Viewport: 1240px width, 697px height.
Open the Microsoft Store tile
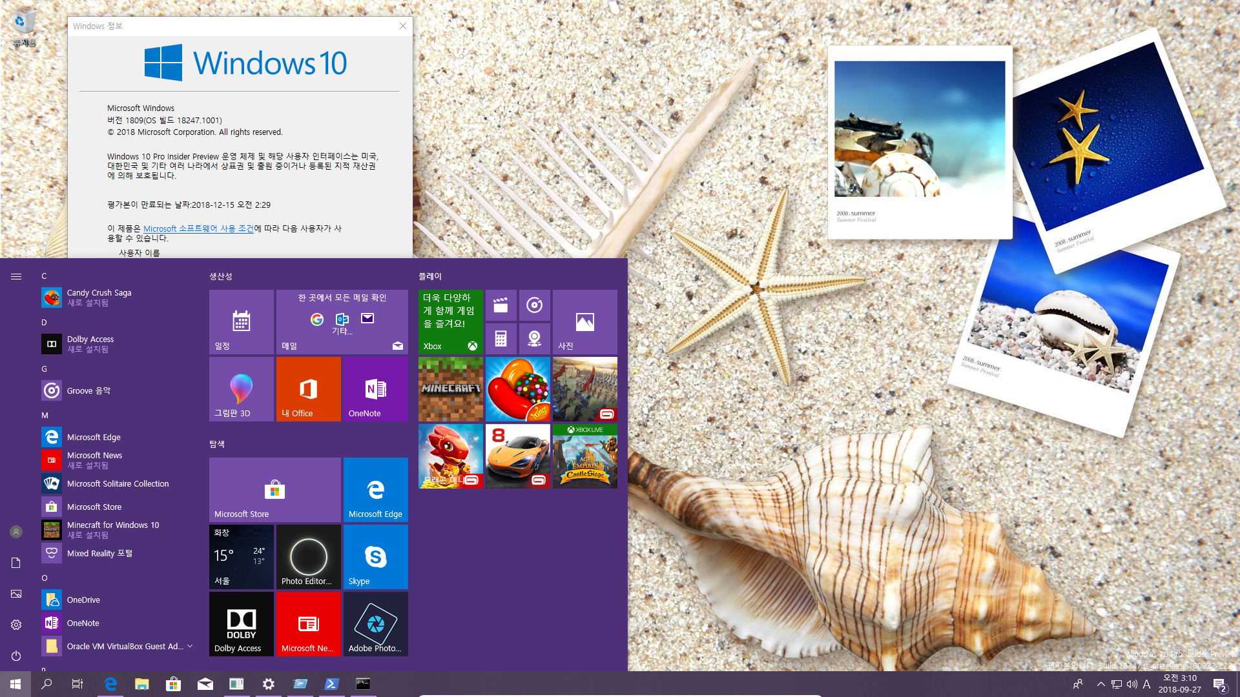274,490
